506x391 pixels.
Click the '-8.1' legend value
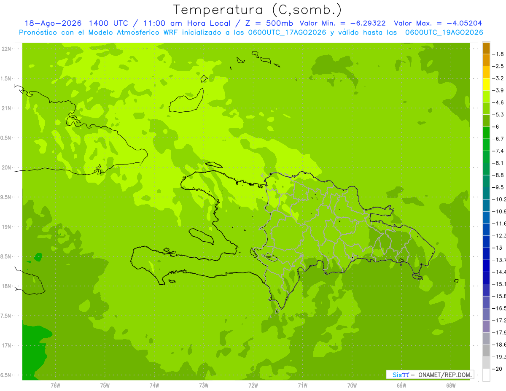coord(498,163)
